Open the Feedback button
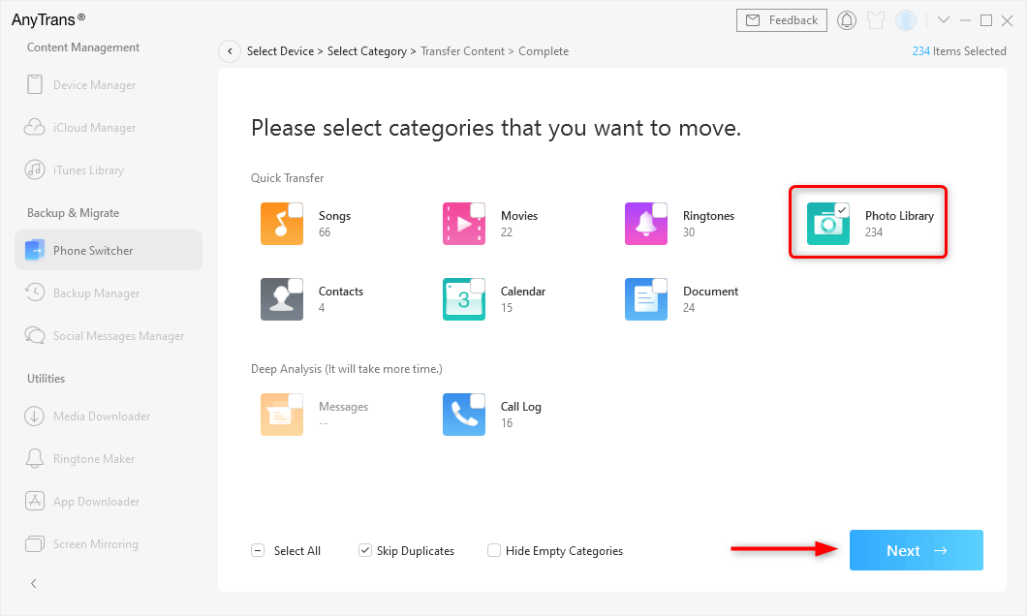 (x=783, y=20)
